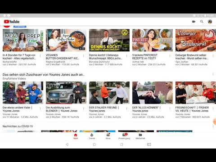Screen dimensions: 216x162
Task: Tap the Android back triangle button
Action: 67,144
